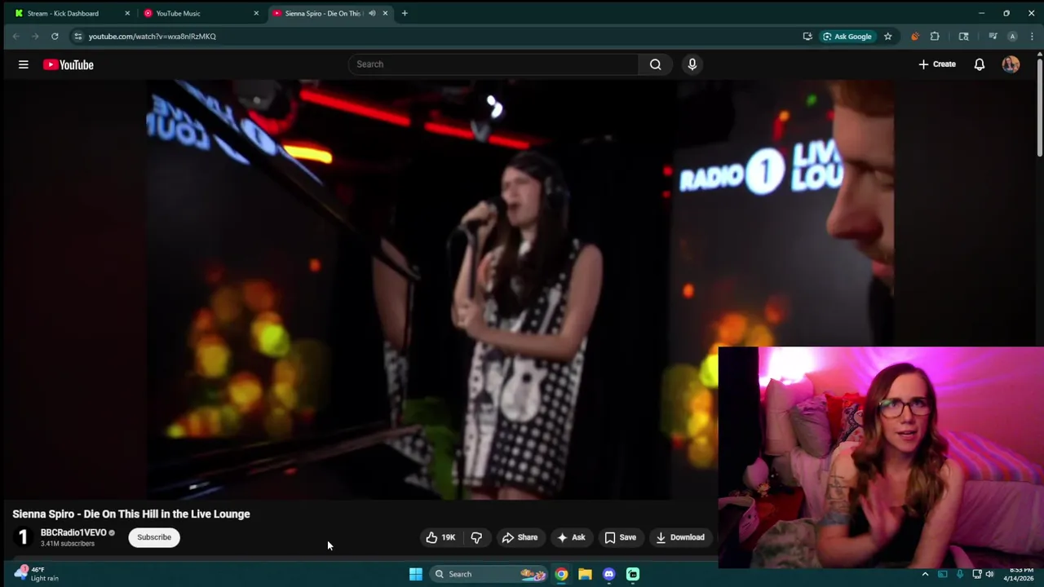
Task: View site information icon in address bar
Action: pyautogui.click(x=77, y=36)
